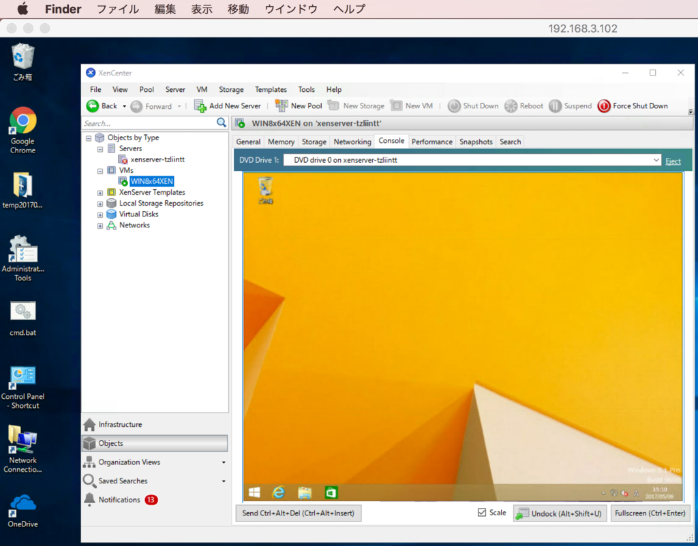Click the green Back arrow icon

pyautogui.click(x=93, y=106)
